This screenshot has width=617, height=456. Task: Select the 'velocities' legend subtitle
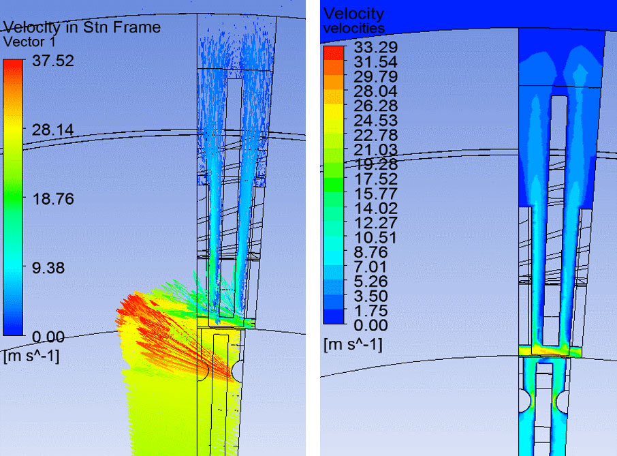pyautogui.click(x=353, y=29)
